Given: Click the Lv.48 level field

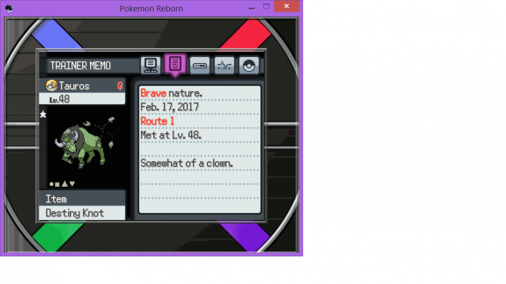Looking at the screenshot, I should point(60,99).
